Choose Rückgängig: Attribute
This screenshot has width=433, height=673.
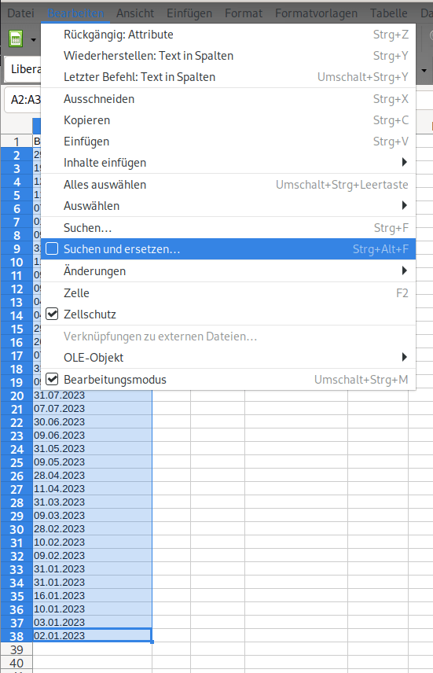229,35
